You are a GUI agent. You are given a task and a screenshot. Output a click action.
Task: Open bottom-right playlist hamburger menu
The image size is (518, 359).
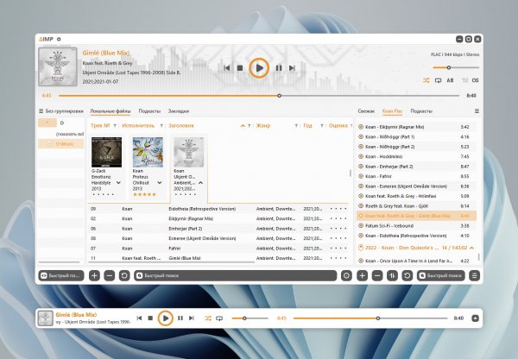click(x=474, y=275)
